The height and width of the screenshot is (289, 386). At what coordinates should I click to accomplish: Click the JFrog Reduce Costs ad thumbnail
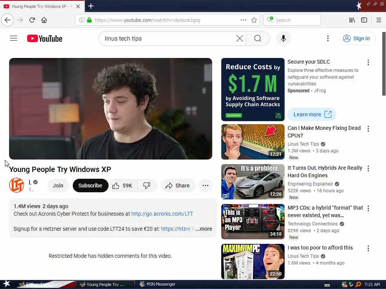pos(253,90)
